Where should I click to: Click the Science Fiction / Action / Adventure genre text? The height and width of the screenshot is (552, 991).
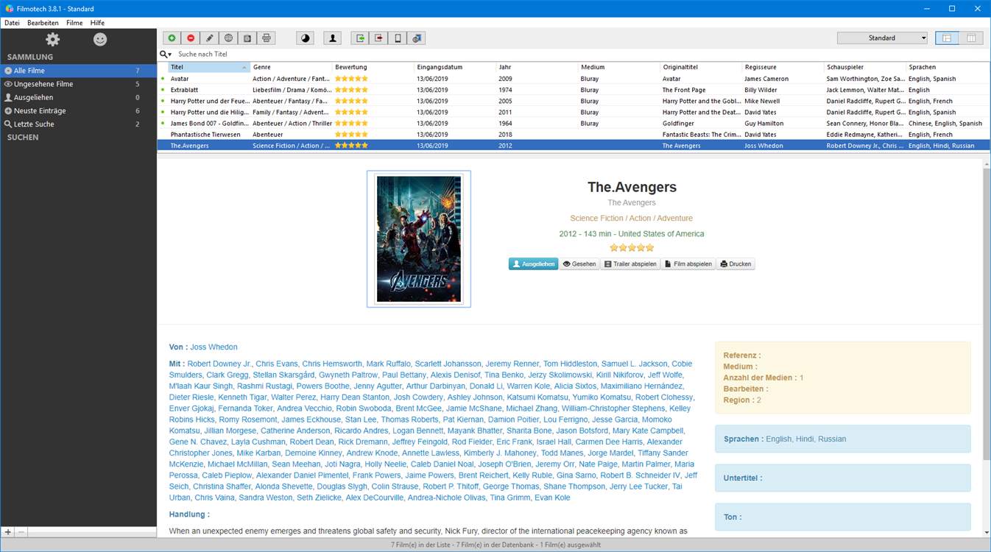631,218
